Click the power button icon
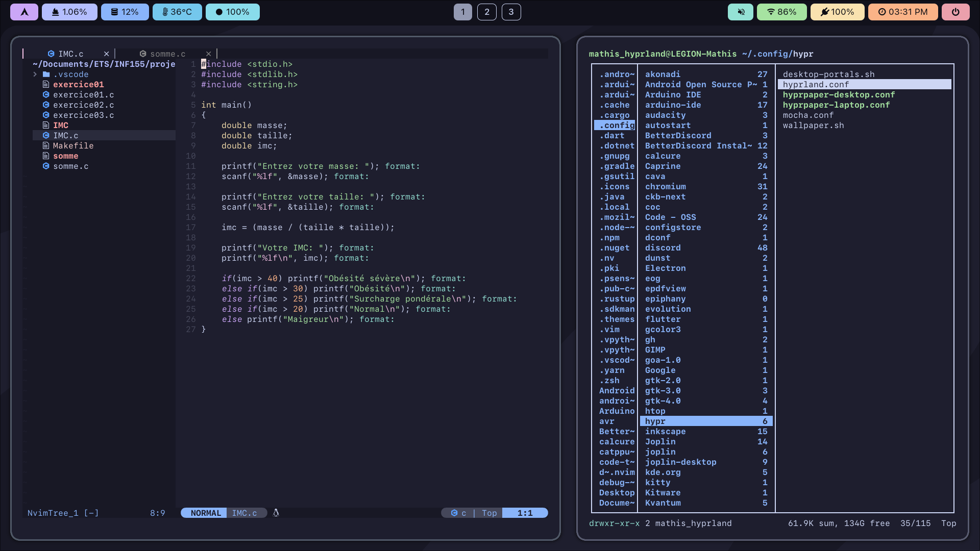The width and height of the screenshot is (980, 551). tap(955, 12)
